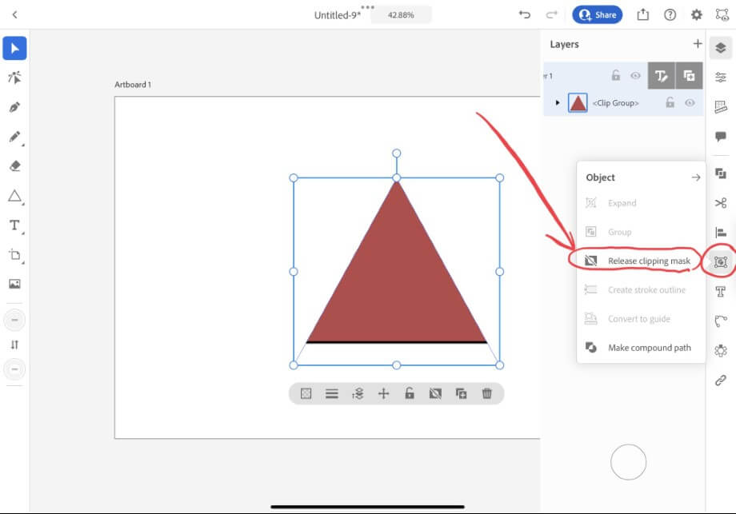Select the Pen tool
This screenshot has width=736, height=514.
pyautogui.click(x=14, y=107)
